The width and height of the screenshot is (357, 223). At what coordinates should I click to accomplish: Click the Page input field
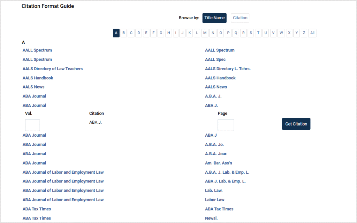(226, 125)
